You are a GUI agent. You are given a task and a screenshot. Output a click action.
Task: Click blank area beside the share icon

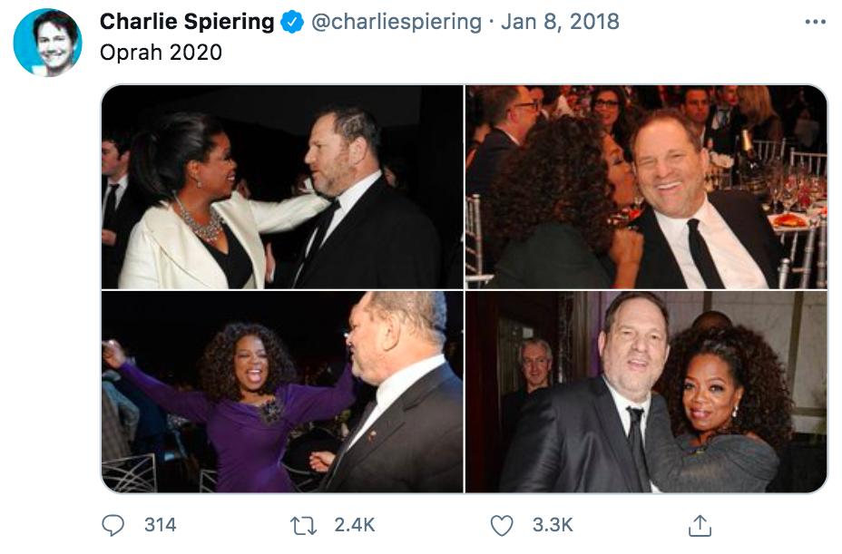(771, 524)
